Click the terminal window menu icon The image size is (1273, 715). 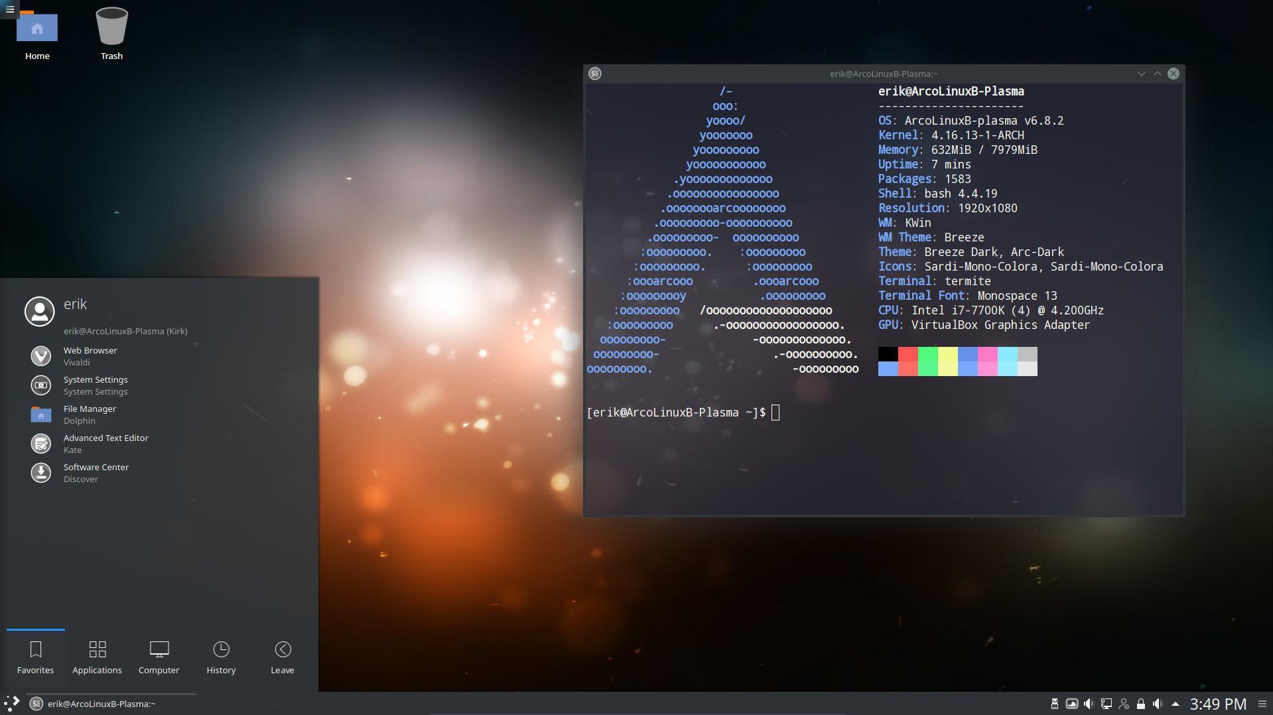pos(595,74)
